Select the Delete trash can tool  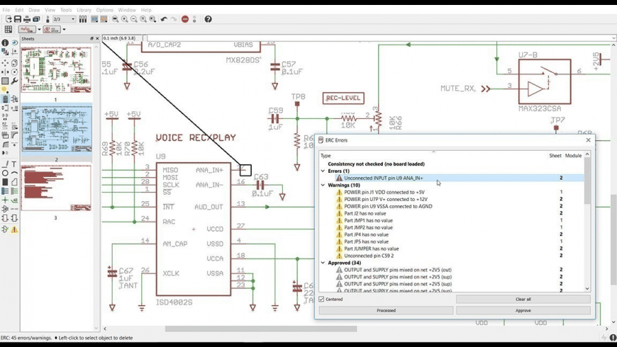[x=5, y=99]
